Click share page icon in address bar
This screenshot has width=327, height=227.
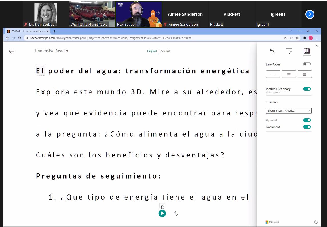click(x=291, y=38)
